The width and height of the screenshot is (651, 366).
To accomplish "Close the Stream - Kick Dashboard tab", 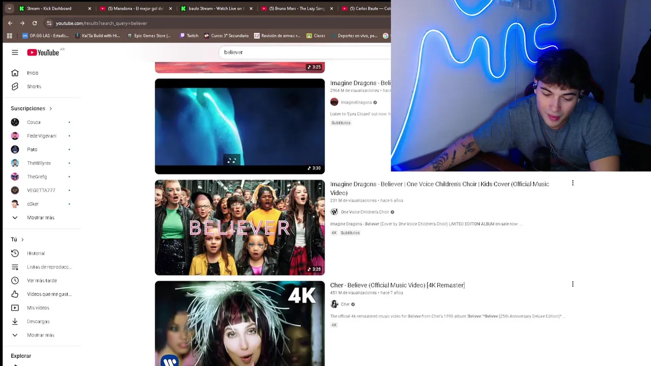I will coord(90,8).
